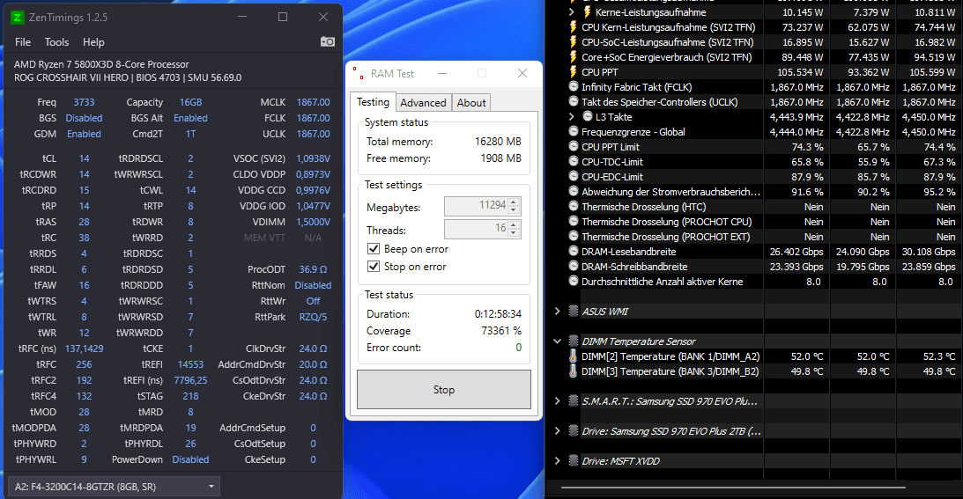The width and height of the screenshot is (963, 499).
Task: Click DRAM-Lesebandbreite sensor icon
Action: click(574, 251)
